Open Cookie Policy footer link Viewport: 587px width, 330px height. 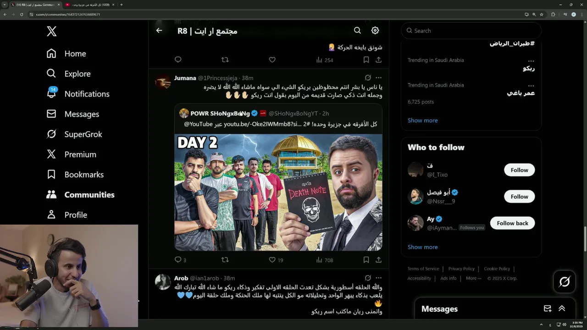497,269
